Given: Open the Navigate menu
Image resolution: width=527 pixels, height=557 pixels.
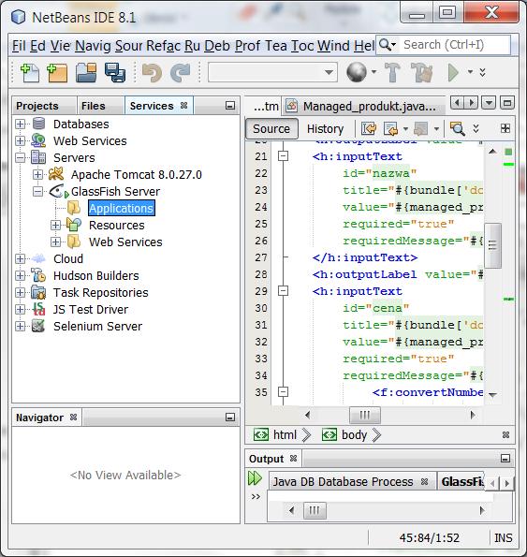Looking at the screenshot, I should pyautogui.click(x=93, y=46).
